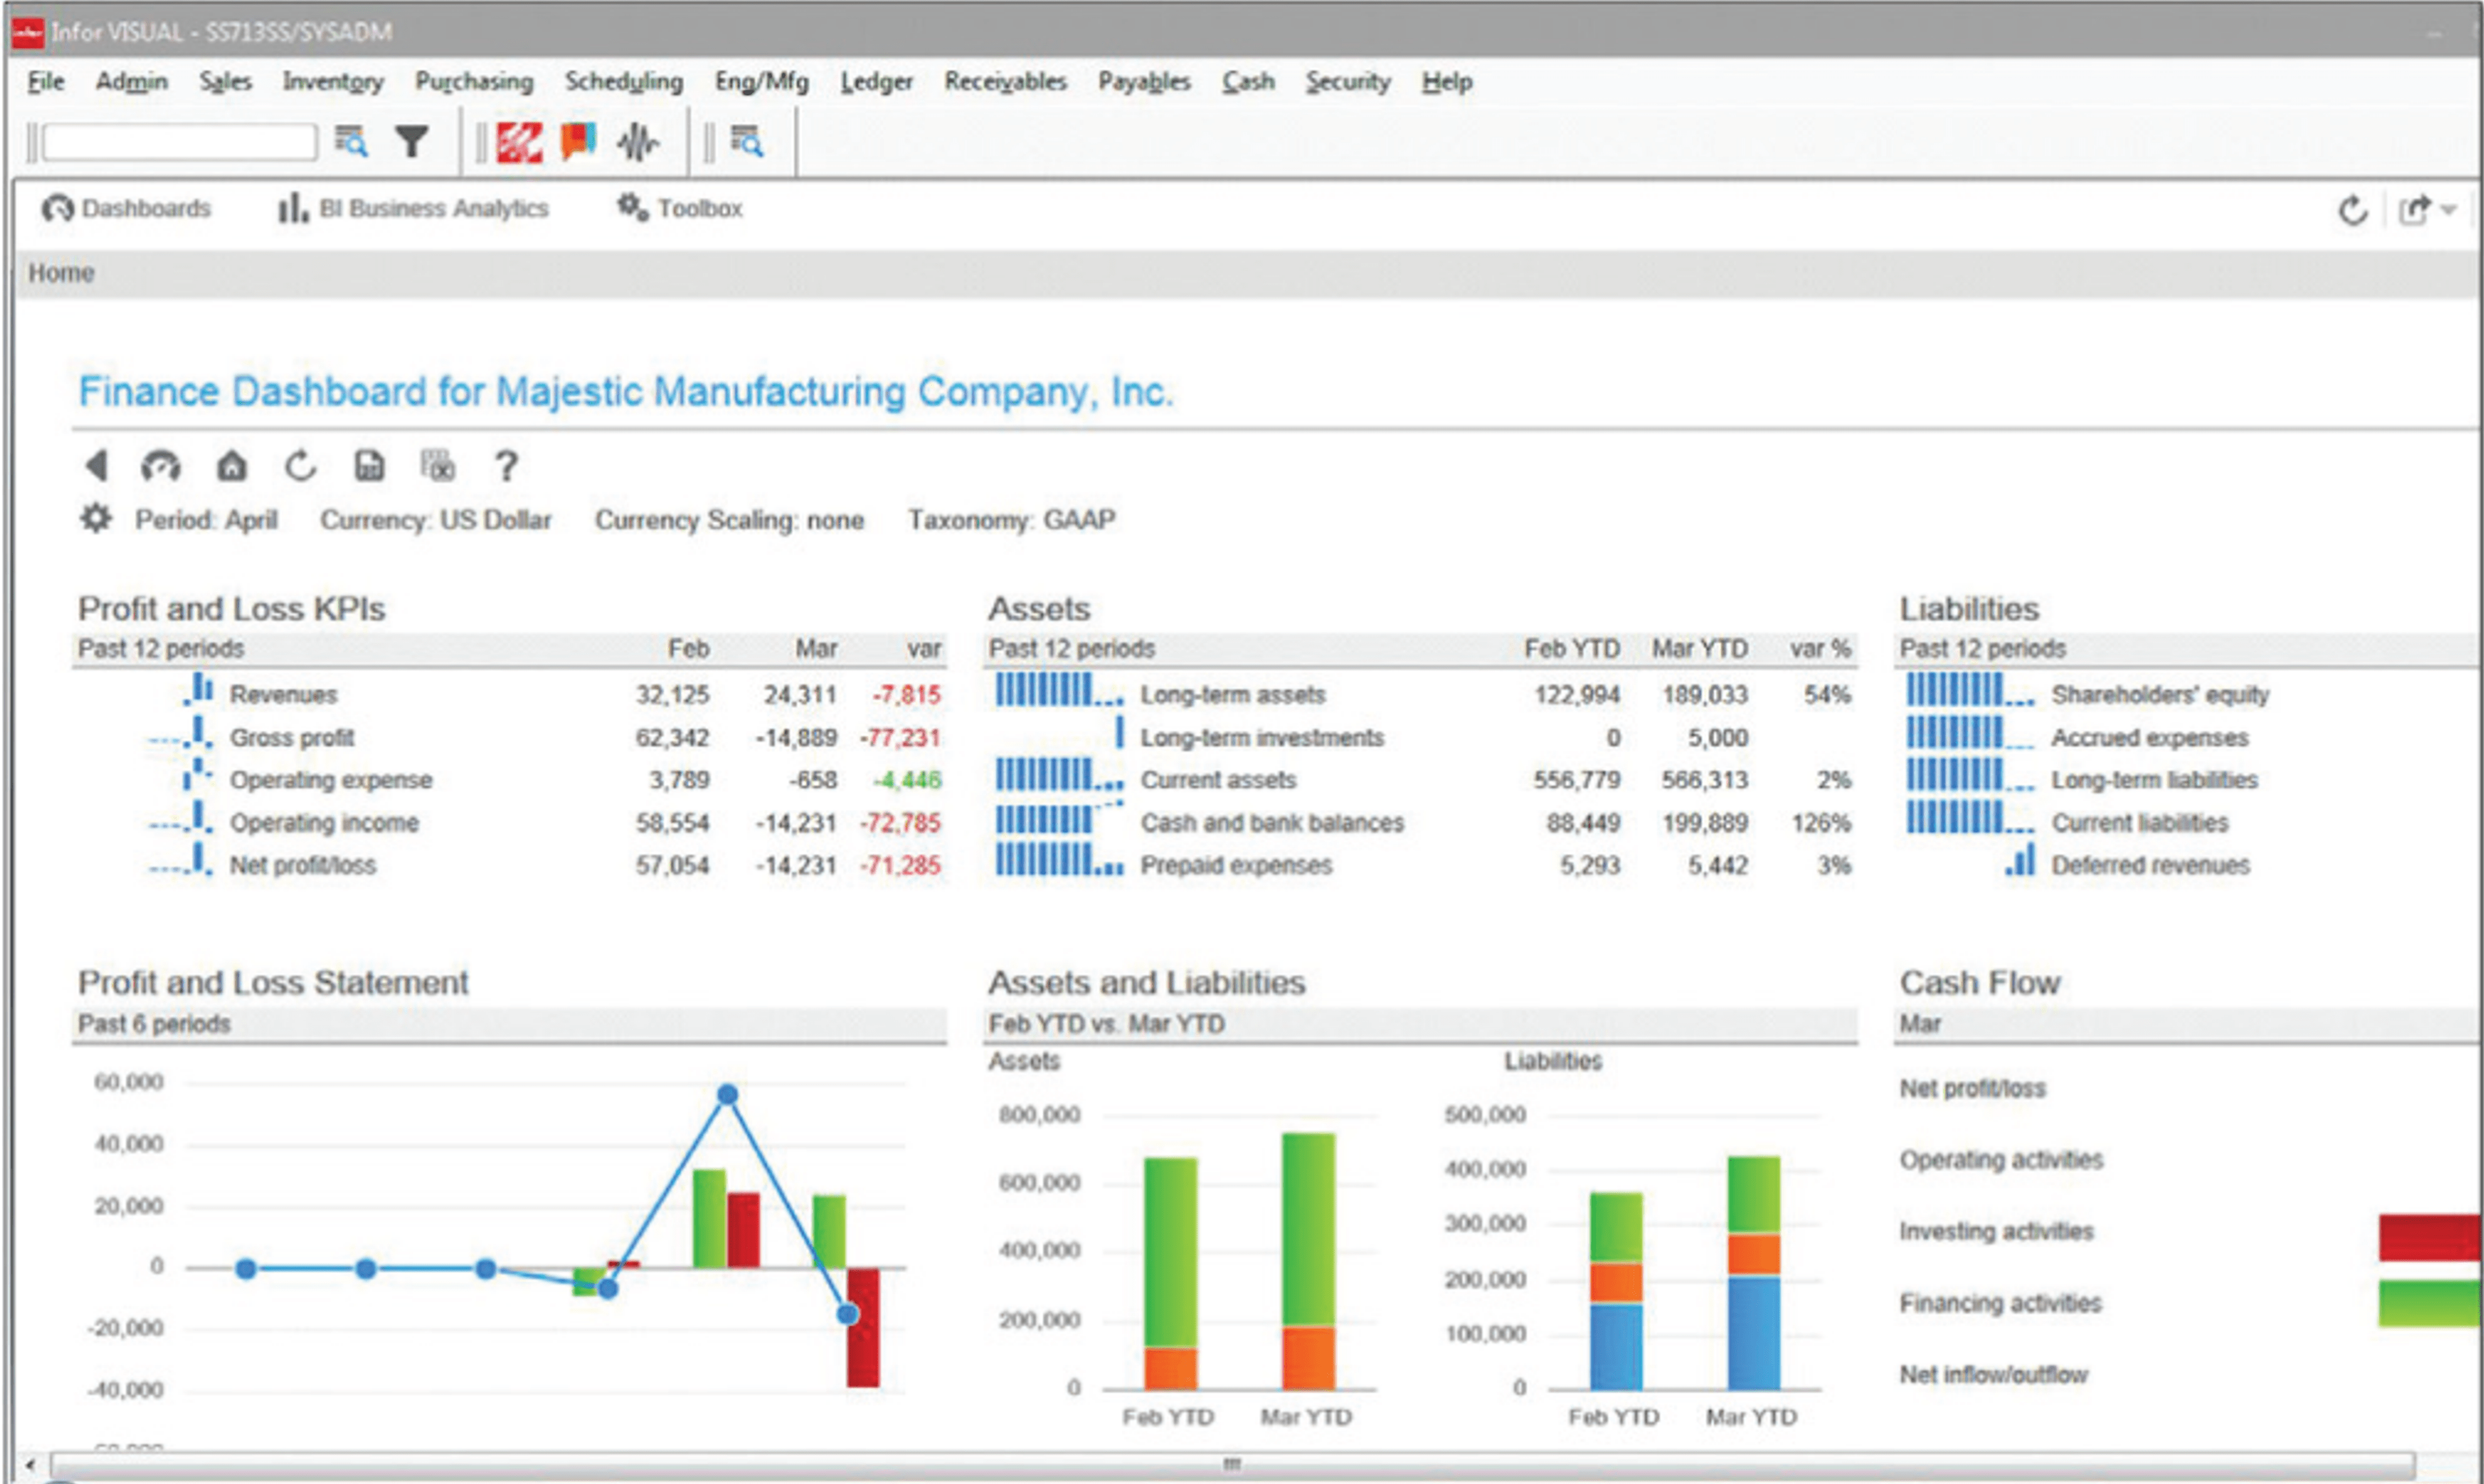Click the Operating income row label
Screen dimensions: 2484x1484
coord(324,822)
